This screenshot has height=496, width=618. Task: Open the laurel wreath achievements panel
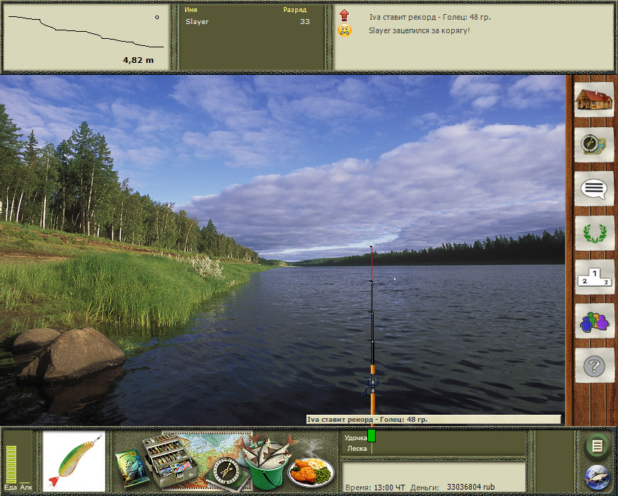coord(593,232)
